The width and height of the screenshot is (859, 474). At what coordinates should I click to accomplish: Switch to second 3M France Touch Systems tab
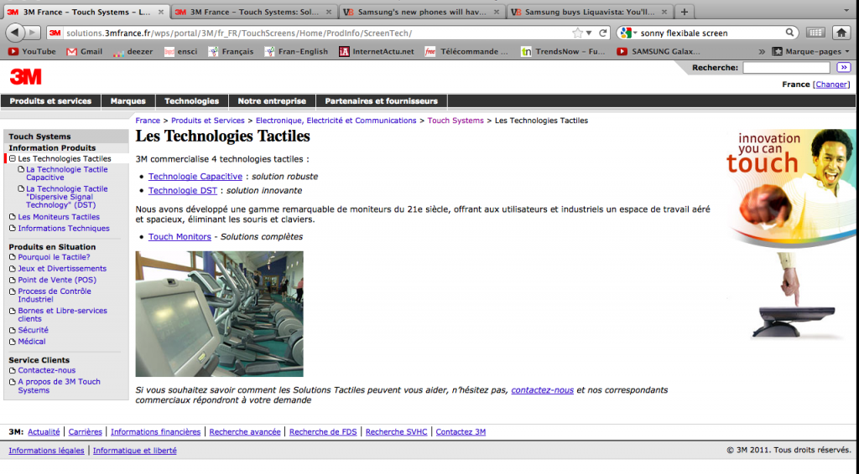pos(254,12)
